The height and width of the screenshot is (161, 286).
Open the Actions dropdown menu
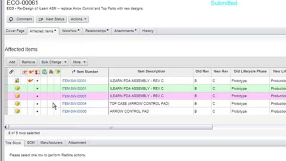coord(79,19)
